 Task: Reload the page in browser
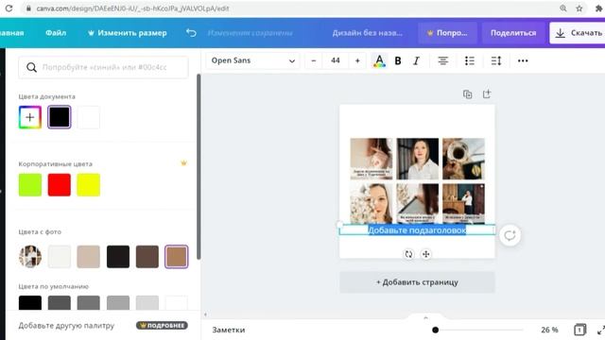click(9, 8)
